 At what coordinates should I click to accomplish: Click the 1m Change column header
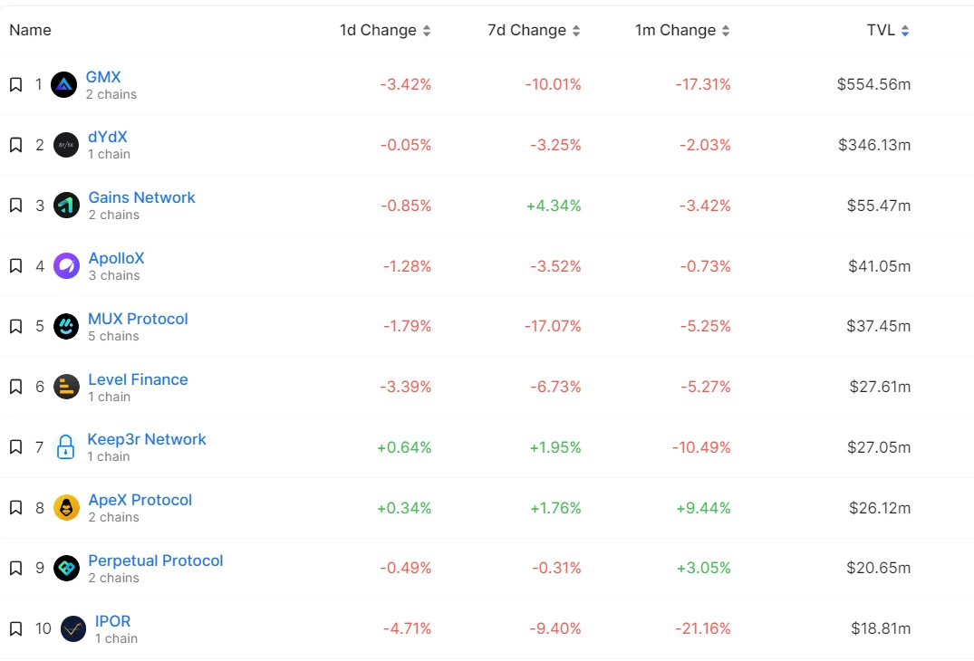pyautogui.click(x=674, y=30)
